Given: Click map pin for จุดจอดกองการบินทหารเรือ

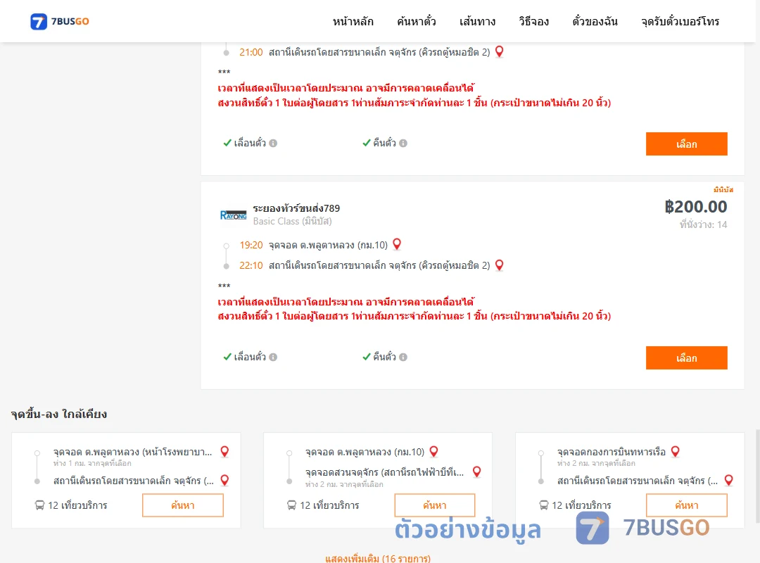Looking at the screenshot, I should pyautogui.click(x=675, y=452).
